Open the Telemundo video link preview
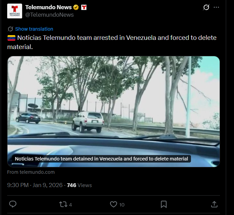Viewport: 234px width, 215px height. pyautogui.click(x=113, y=111)
